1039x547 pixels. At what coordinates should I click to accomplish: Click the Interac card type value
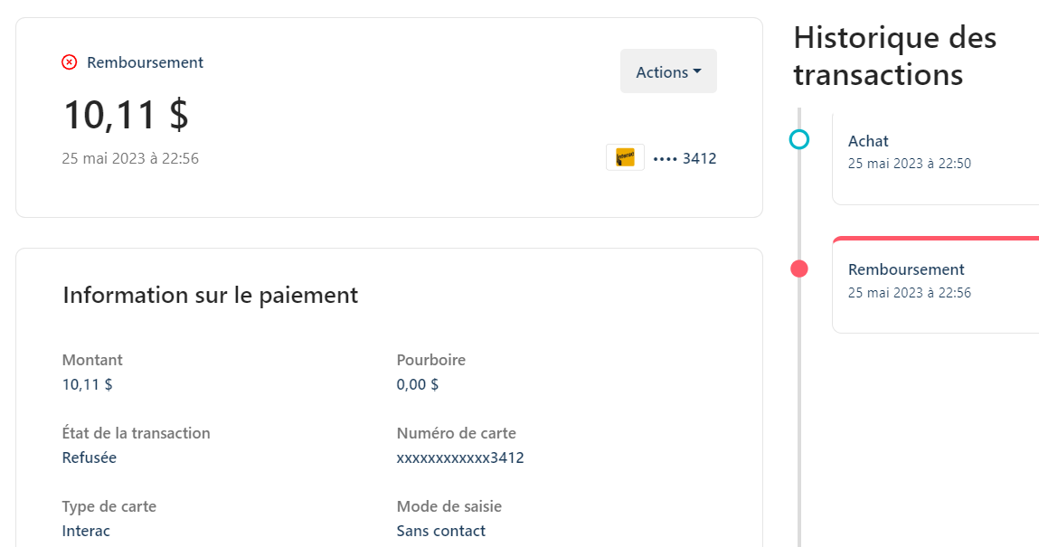(x=86, y=531)
